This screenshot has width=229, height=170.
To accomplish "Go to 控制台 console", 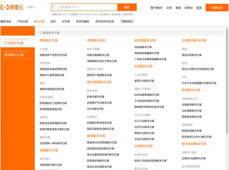I will (189, 8).
